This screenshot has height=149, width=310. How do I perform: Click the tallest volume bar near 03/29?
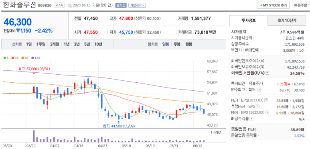[x=34, y=136]
